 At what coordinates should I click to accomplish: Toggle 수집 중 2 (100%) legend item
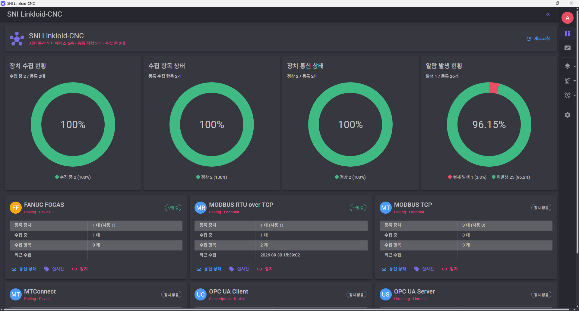tap(73, 177)
